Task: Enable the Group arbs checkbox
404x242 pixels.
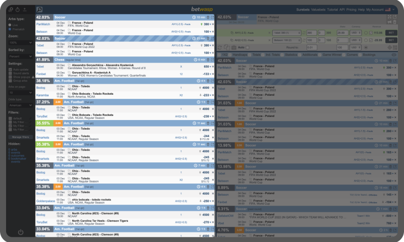Action: (x=10, y=81)
